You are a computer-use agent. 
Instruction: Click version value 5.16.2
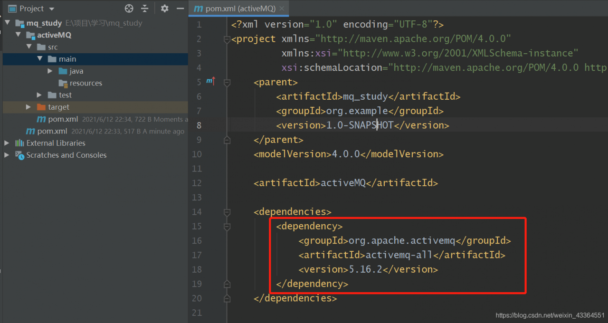coord(365,269)
